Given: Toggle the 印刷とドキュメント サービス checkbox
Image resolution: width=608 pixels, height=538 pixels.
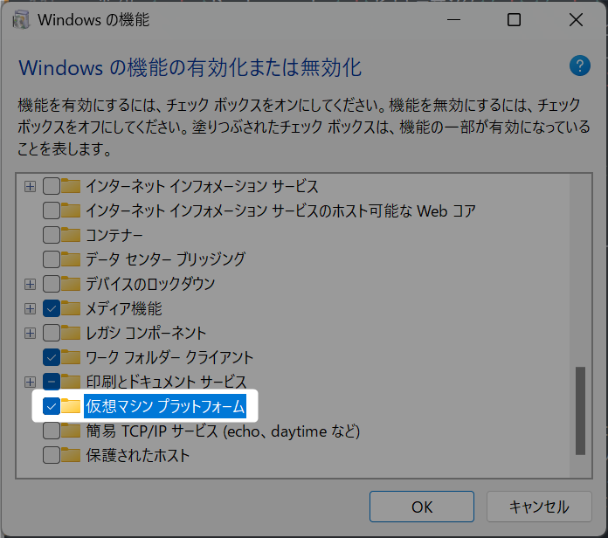Looking at the screenshot, I should pos(52,382).
